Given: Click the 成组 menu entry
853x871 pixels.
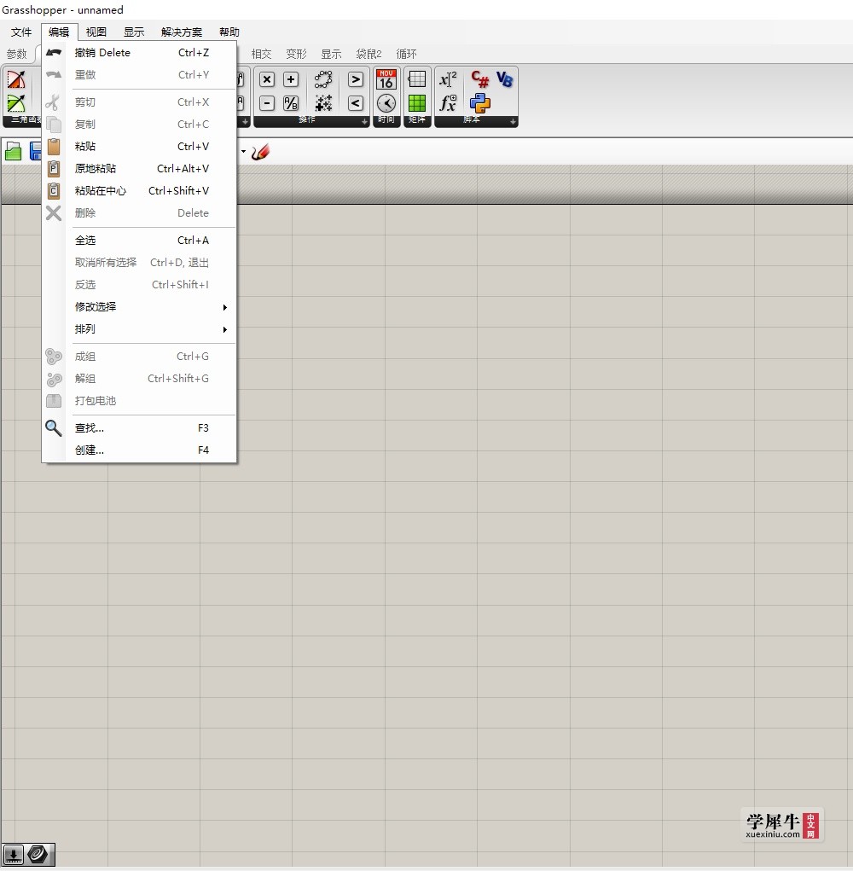Looking at the screenshot, I should coord(139,357).
